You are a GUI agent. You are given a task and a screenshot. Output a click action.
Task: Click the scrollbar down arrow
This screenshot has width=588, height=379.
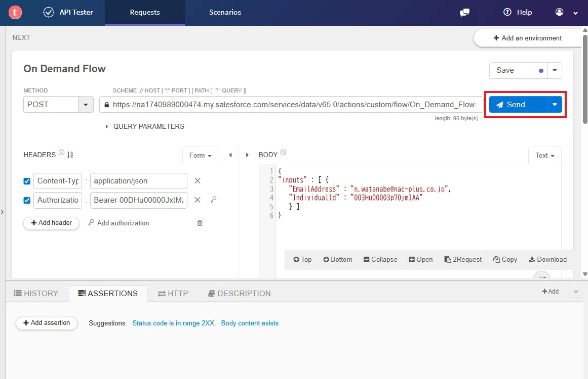pos(585,274)
